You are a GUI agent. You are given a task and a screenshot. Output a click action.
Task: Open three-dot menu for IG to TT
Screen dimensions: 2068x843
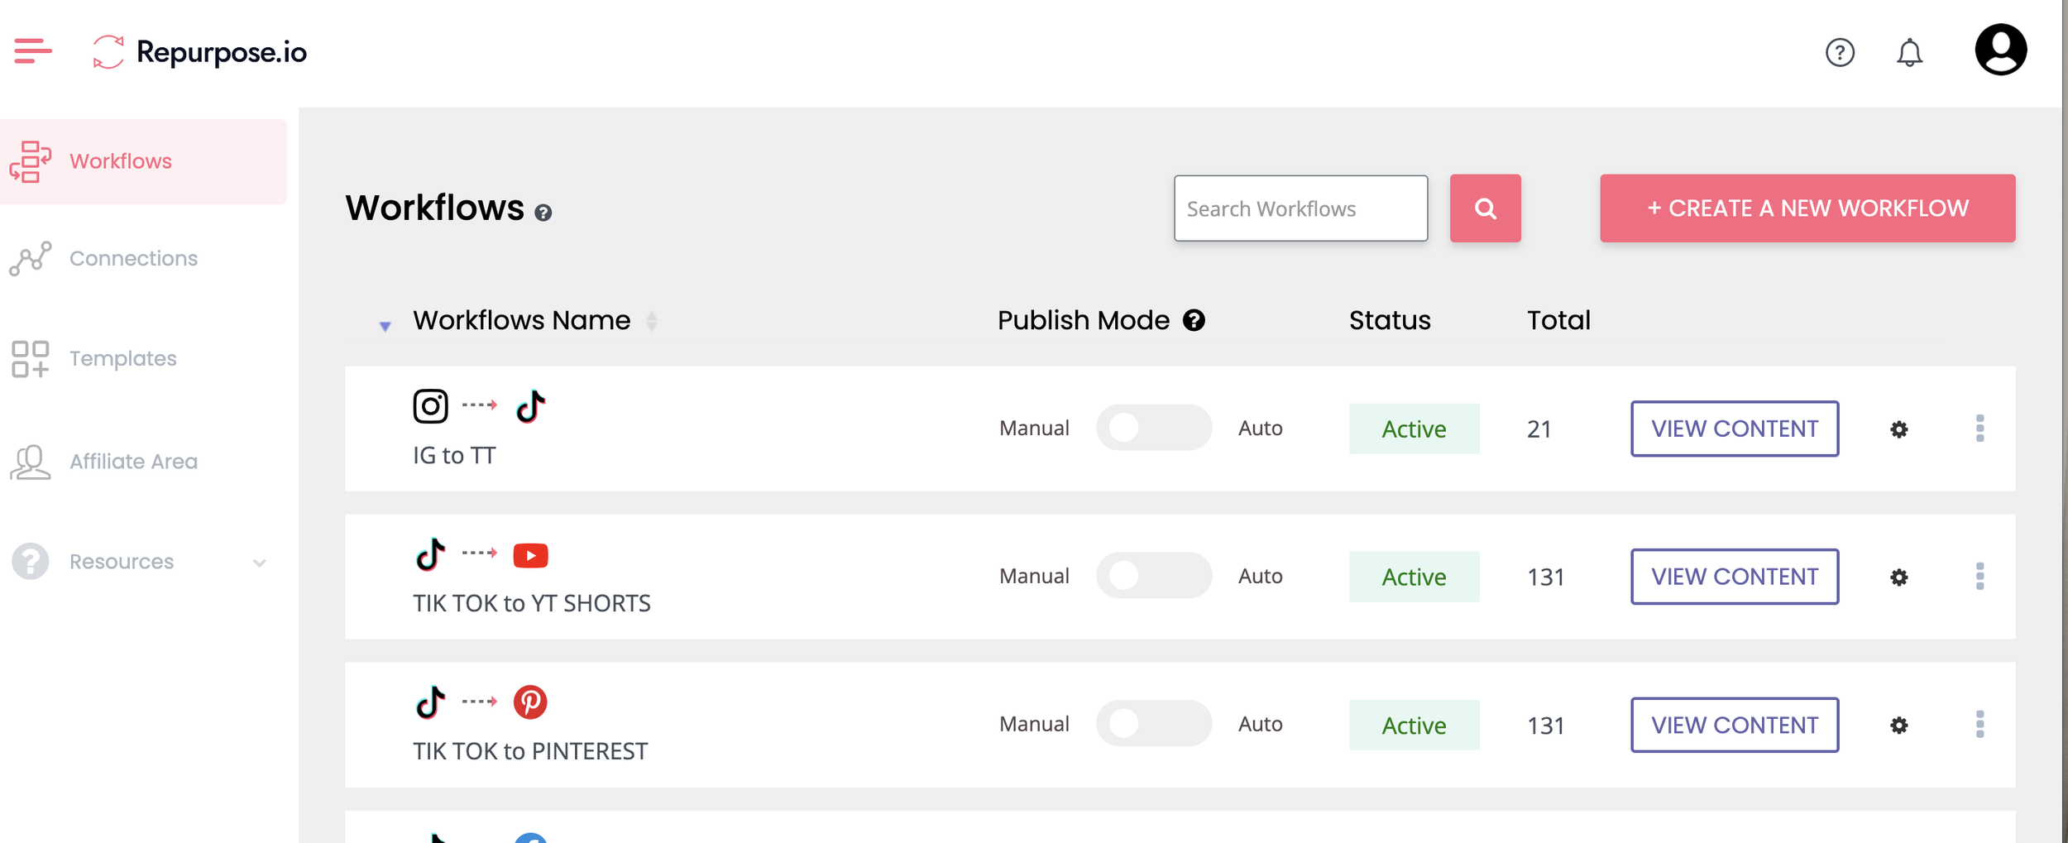[x=1979, y=429]
